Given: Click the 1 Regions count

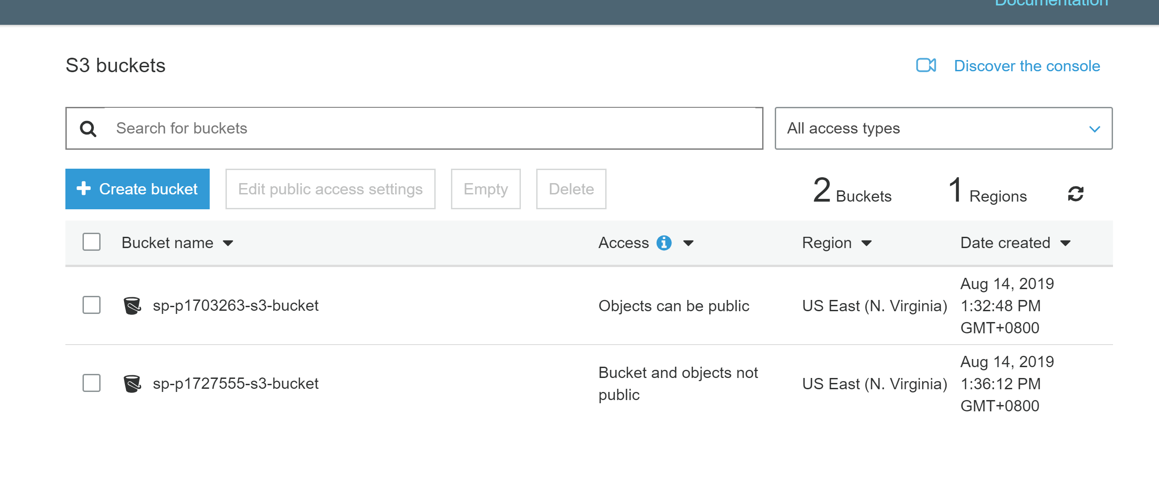Looking at the screenshot, I should [987, 191].
